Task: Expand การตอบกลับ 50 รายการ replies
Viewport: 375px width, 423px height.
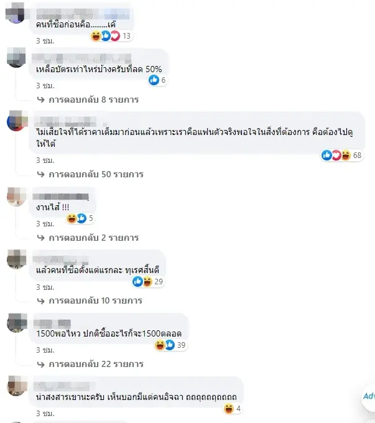Action: pos(90,174)
